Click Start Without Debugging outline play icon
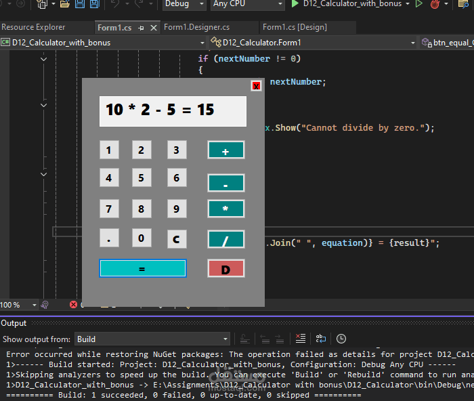This screenshot has width=474, height=401. coord(419,4)
